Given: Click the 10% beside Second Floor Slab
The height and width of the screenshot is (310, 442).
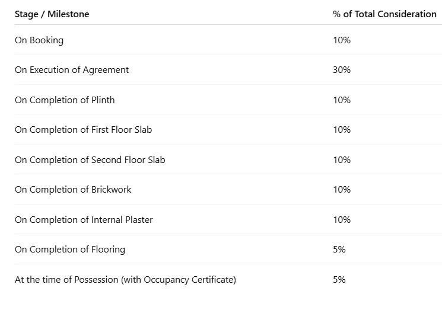Looking at the screenshot, I should 342,160.
